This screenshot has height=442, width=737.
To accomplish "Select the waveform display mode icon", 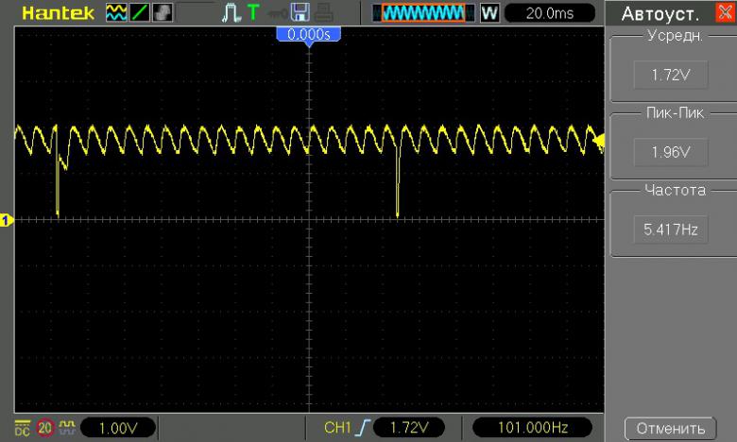I will point(115,12).
